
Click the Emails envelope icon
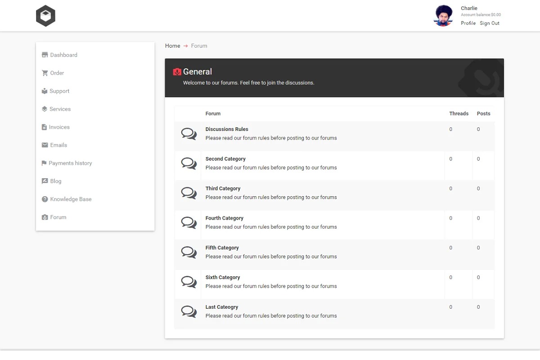tap(45, 145)
